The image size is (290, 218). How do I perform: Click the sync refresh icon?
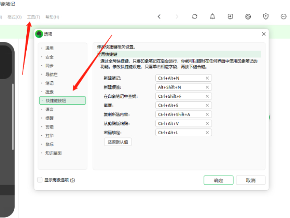[x=195, y=17]
